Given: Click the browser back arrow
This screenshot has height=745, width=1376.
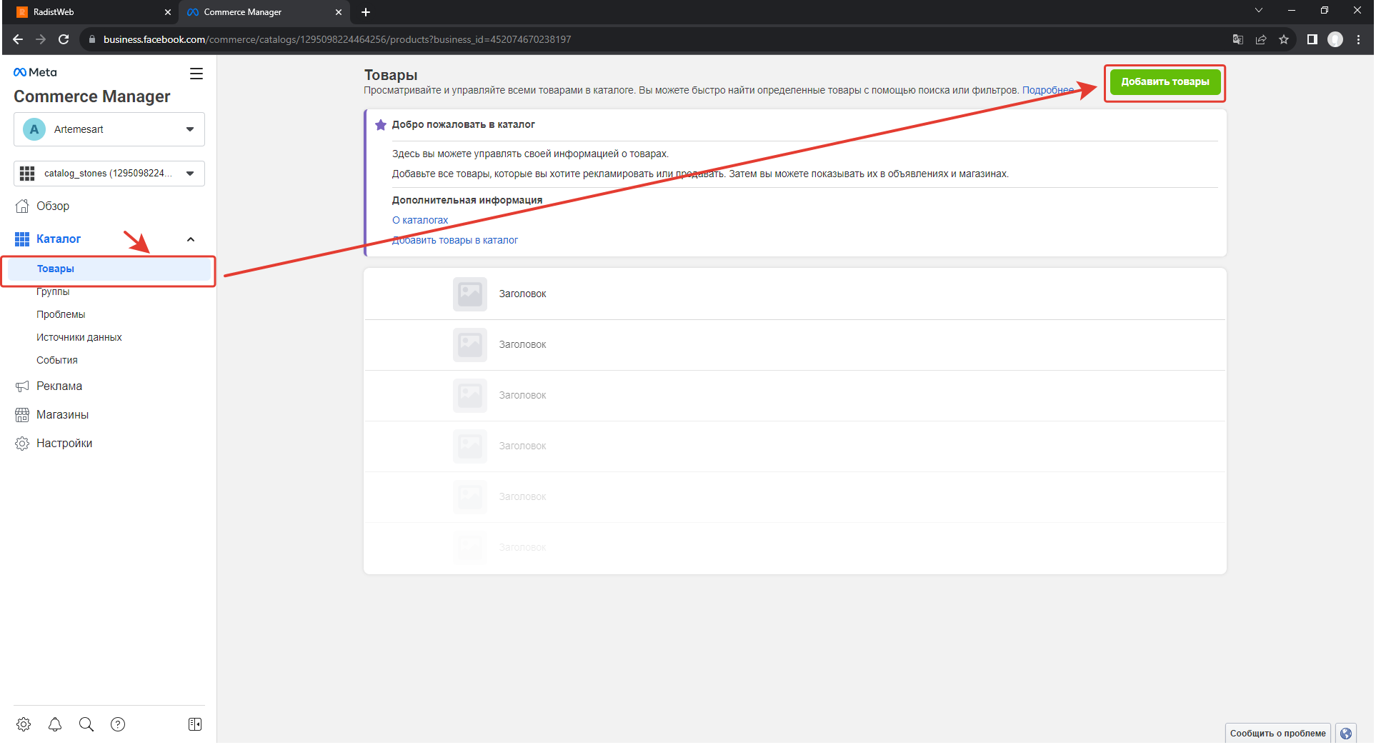Looking at the screenshot, I should [18, 39].
